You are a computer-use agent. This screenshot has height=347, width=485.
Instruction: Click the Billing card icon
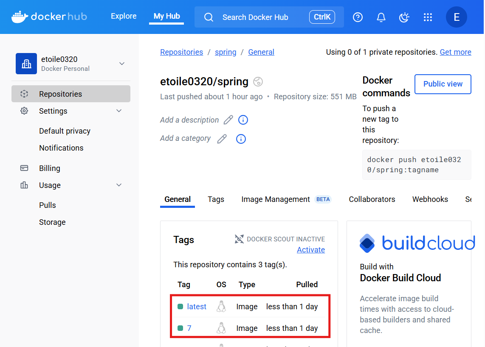(24, 168)
